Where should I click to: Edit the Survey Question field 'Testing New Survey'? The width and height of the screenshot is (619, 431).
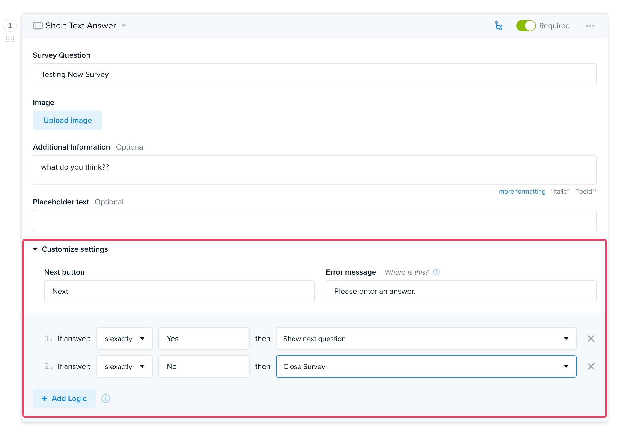click(315, 74)
